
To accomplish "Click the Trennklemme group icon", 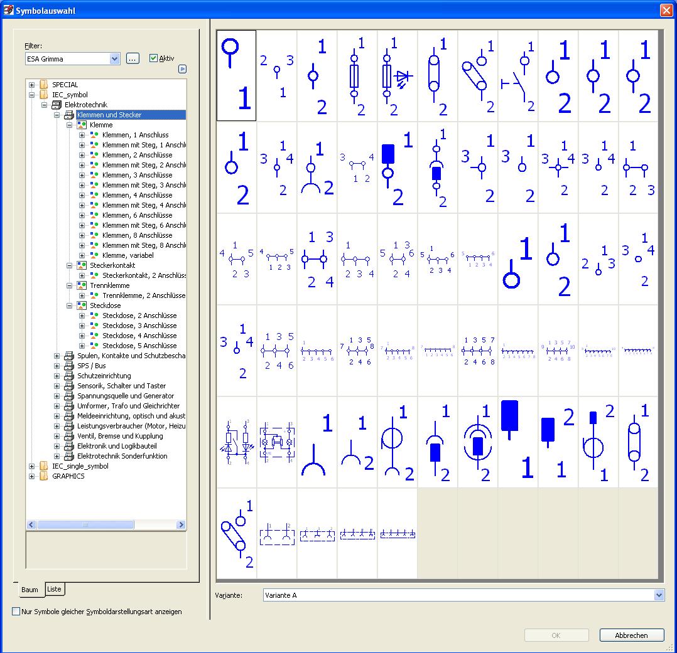I will click(x=82, y=285).
